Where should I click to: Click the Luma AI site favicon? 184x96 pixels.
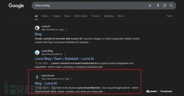37,28
